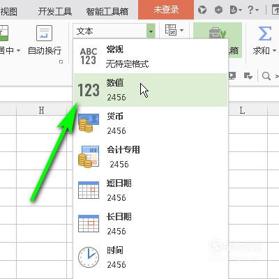Choose 常规 general format
Image resolution: width=279 pixels, height=279 pixels.
point(151,56)
